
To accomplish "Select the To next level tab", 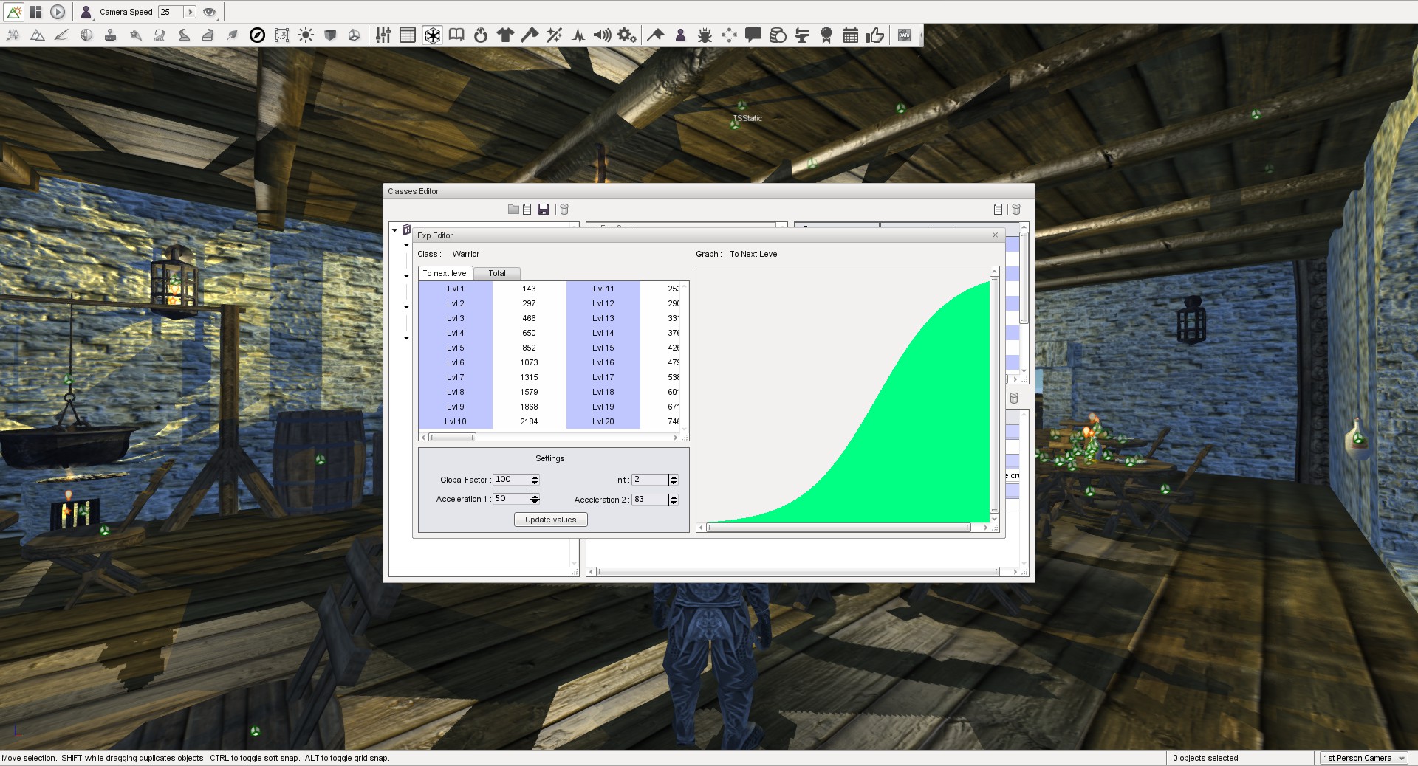I will click(x=445, y=273).
